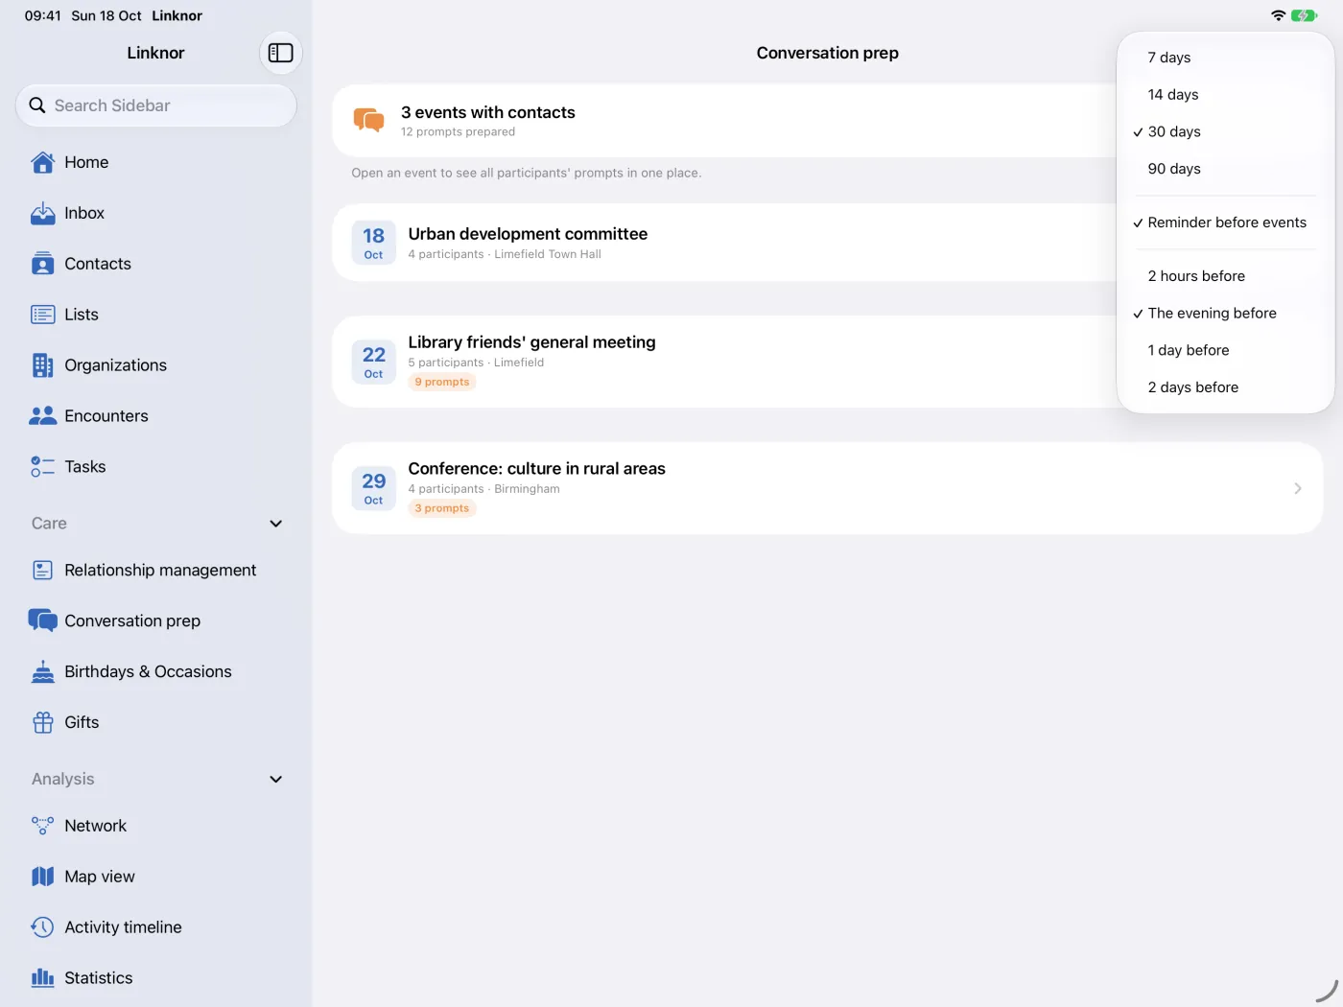Select the checked 30 days option

[x=1226, y=131]
